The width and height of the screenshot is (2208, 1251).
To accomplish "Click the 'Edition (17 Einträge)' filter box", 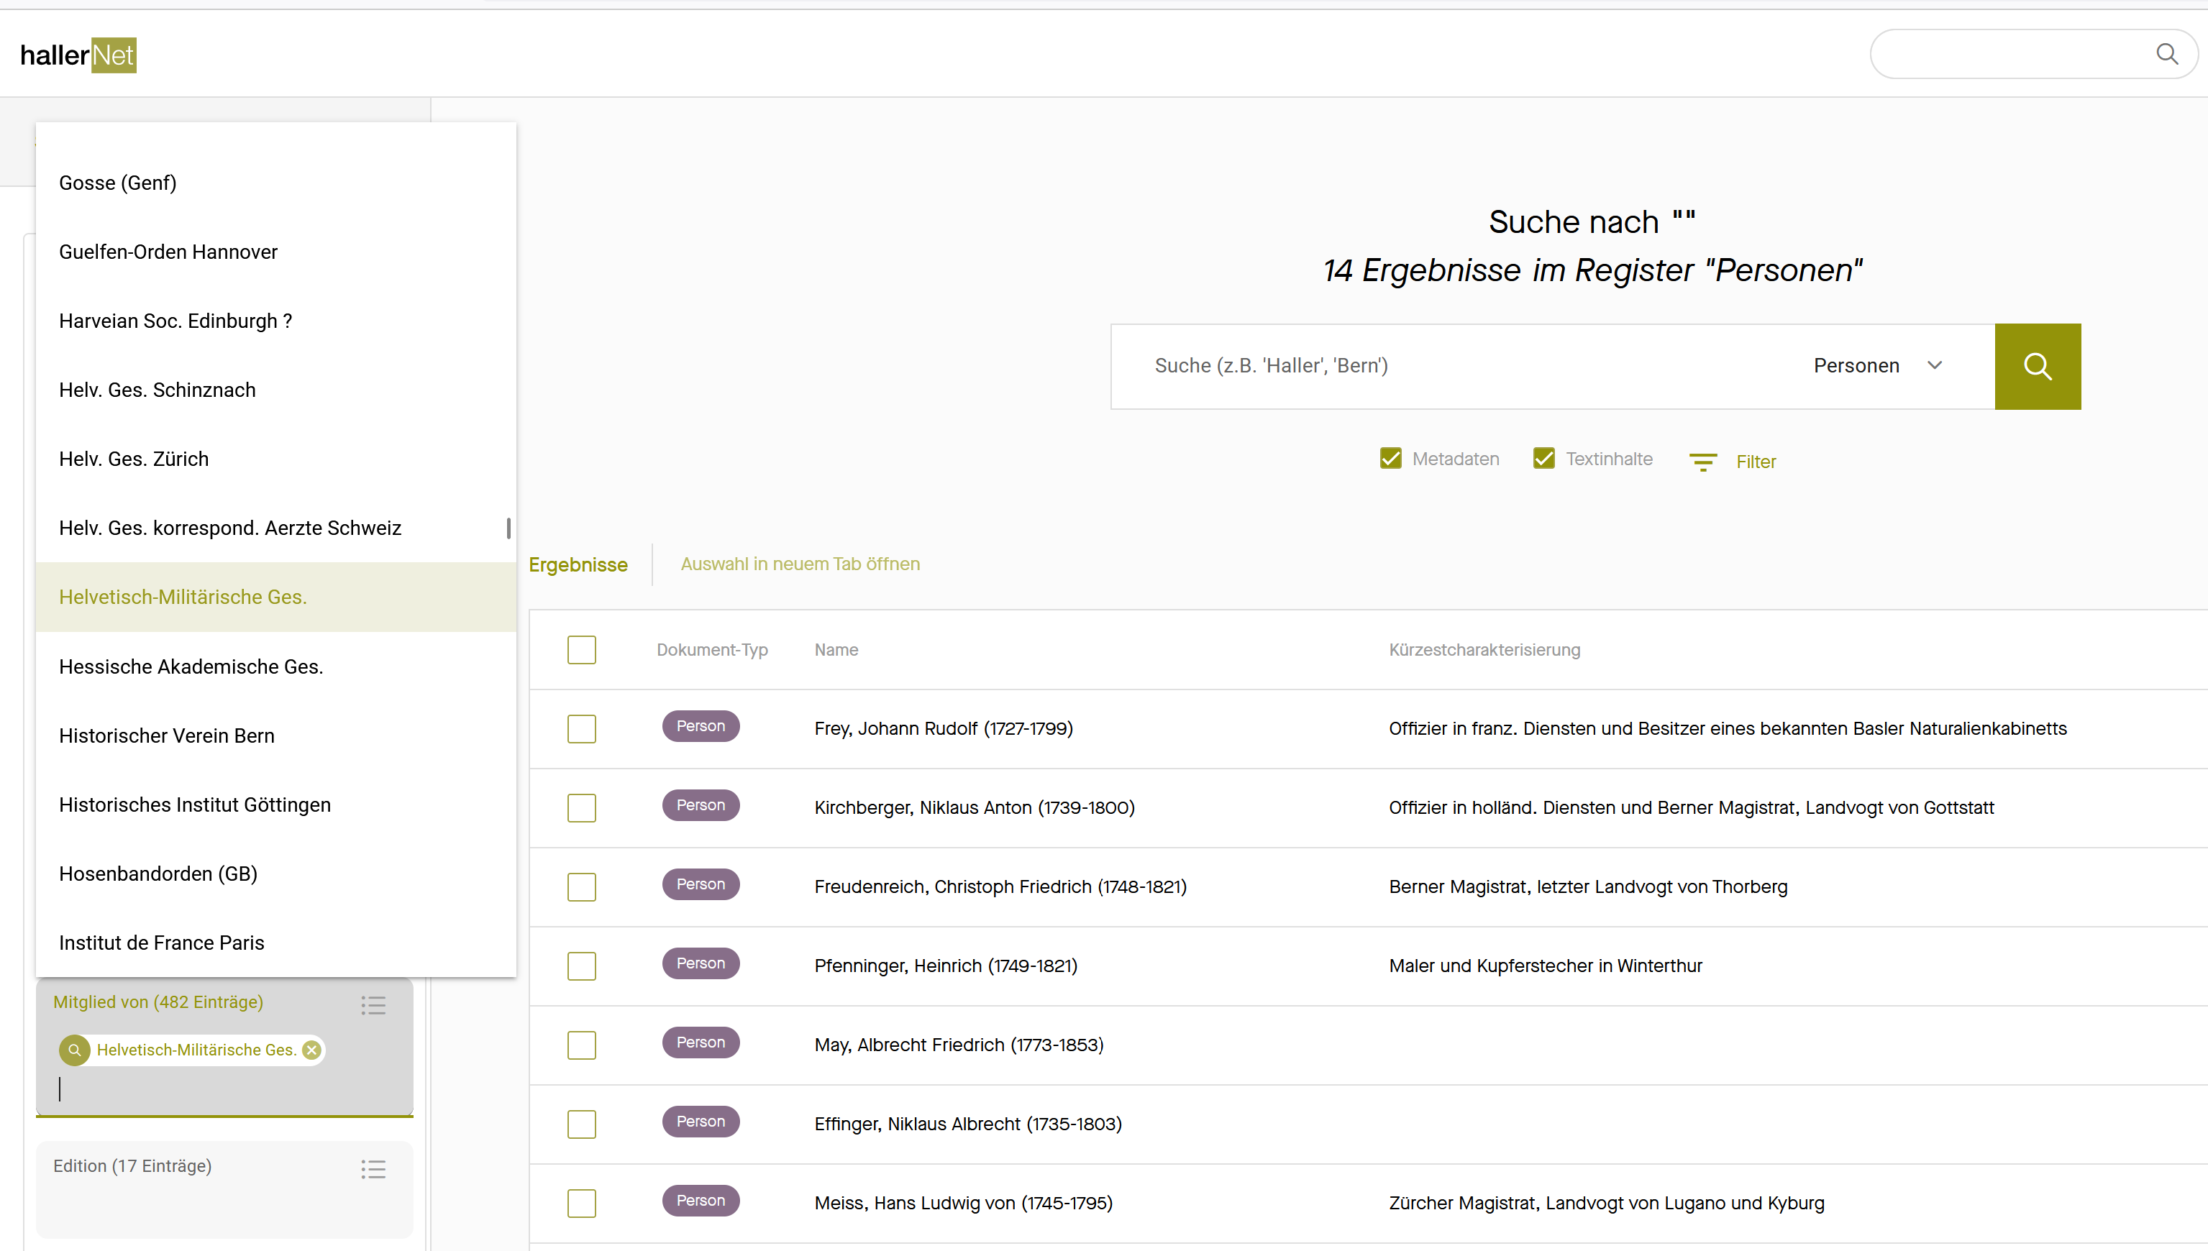I will coord(224,1188).
